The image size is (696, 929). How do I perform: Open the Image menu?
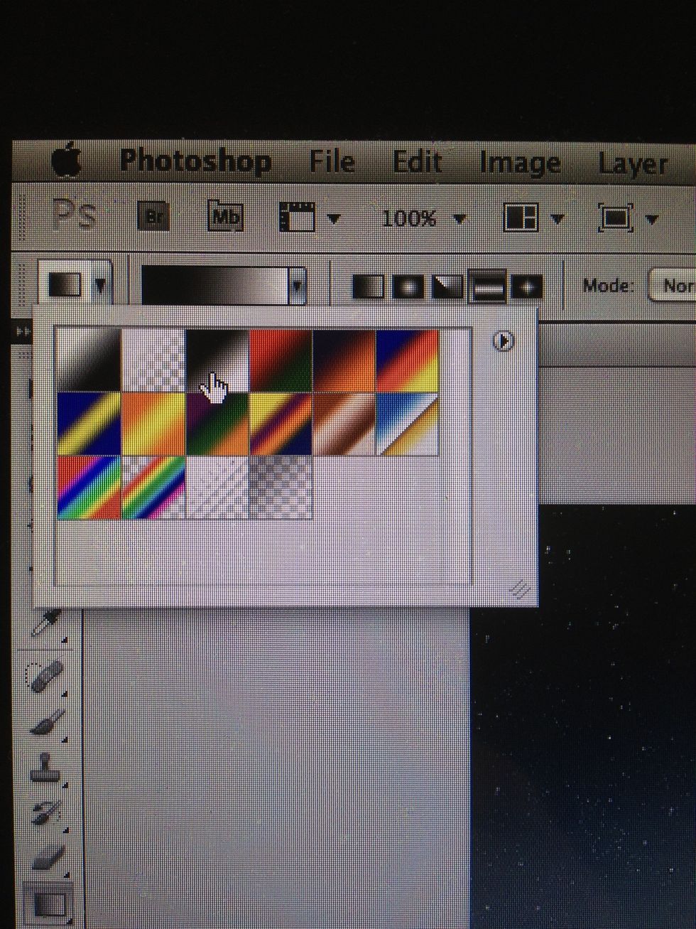(520, 163)
